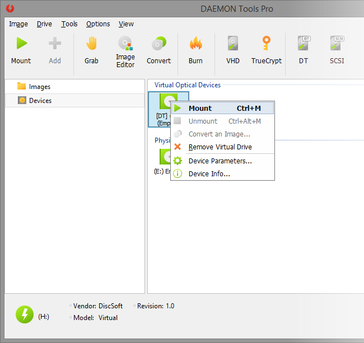This screenshot has width=364, height=343.
Task: Click the green gear parameters icon
Action: coord(178,161)
